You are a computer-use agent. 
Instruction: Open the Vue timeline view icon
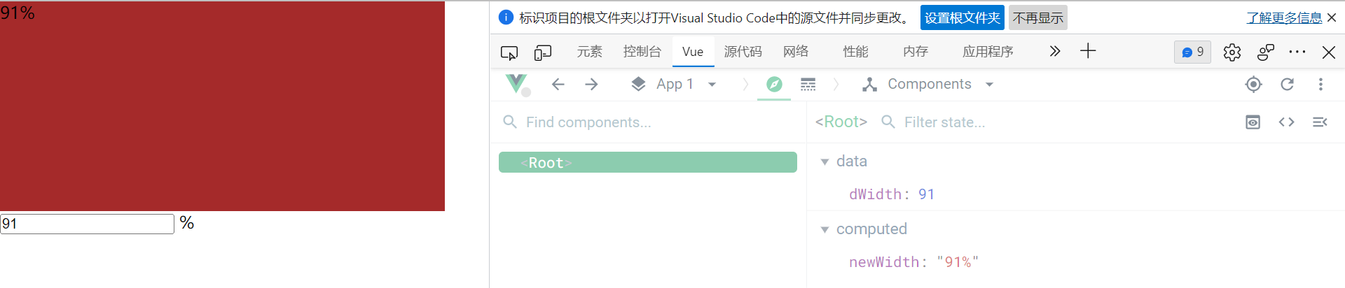(808, 85)
